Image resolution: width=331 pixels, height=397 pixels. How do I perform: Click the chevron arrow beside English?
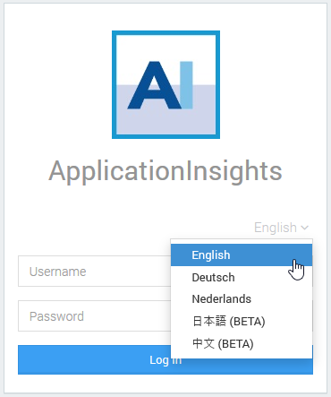(304, 228)
